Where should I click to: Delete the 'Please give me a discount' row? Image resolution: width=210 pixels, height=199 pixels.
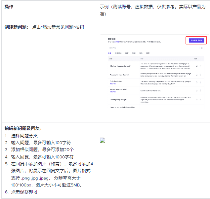pos(200,75)
